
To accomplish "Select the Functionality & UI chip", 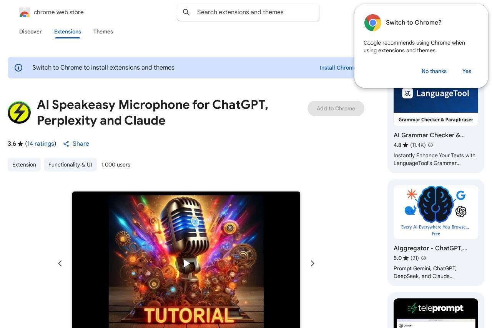I will tap(70, 165).
